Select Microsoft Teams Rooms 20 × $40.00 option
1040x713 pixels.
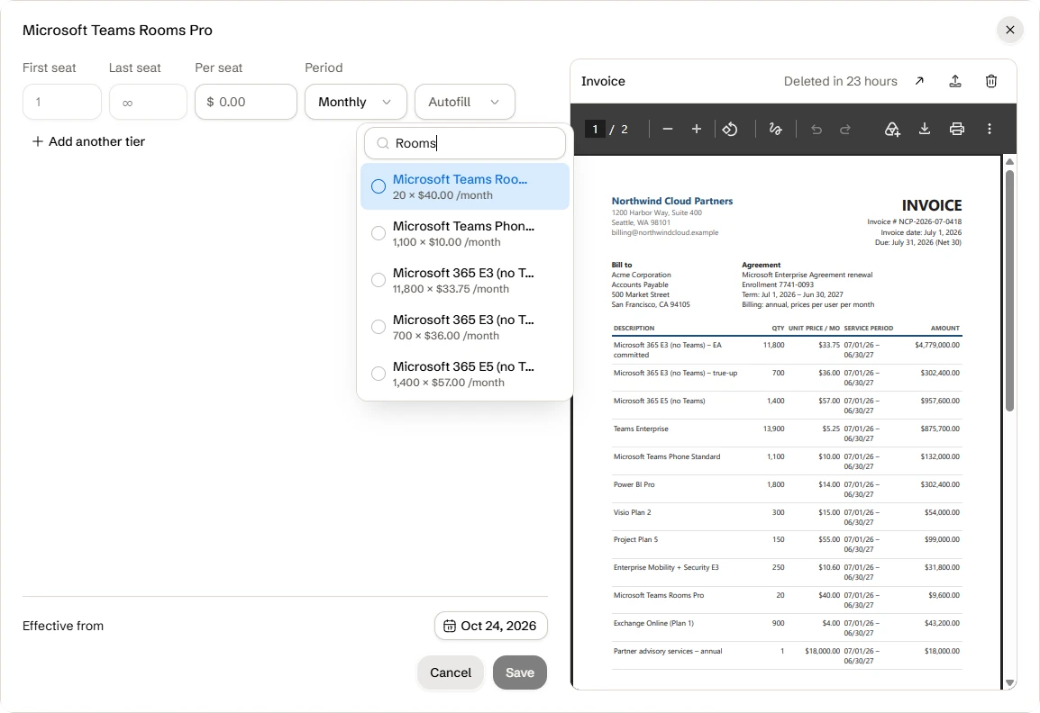[465, 186]
